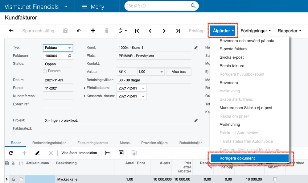Open the currency rate 1,00 dropdown
The height and width of the screenshot is (183, 308).
tap(162, 72)
